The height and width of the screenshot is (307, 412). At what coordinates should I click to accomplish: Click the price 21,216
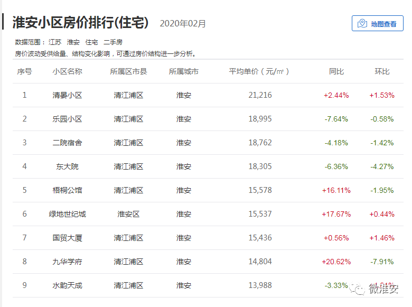pos(260,95)
